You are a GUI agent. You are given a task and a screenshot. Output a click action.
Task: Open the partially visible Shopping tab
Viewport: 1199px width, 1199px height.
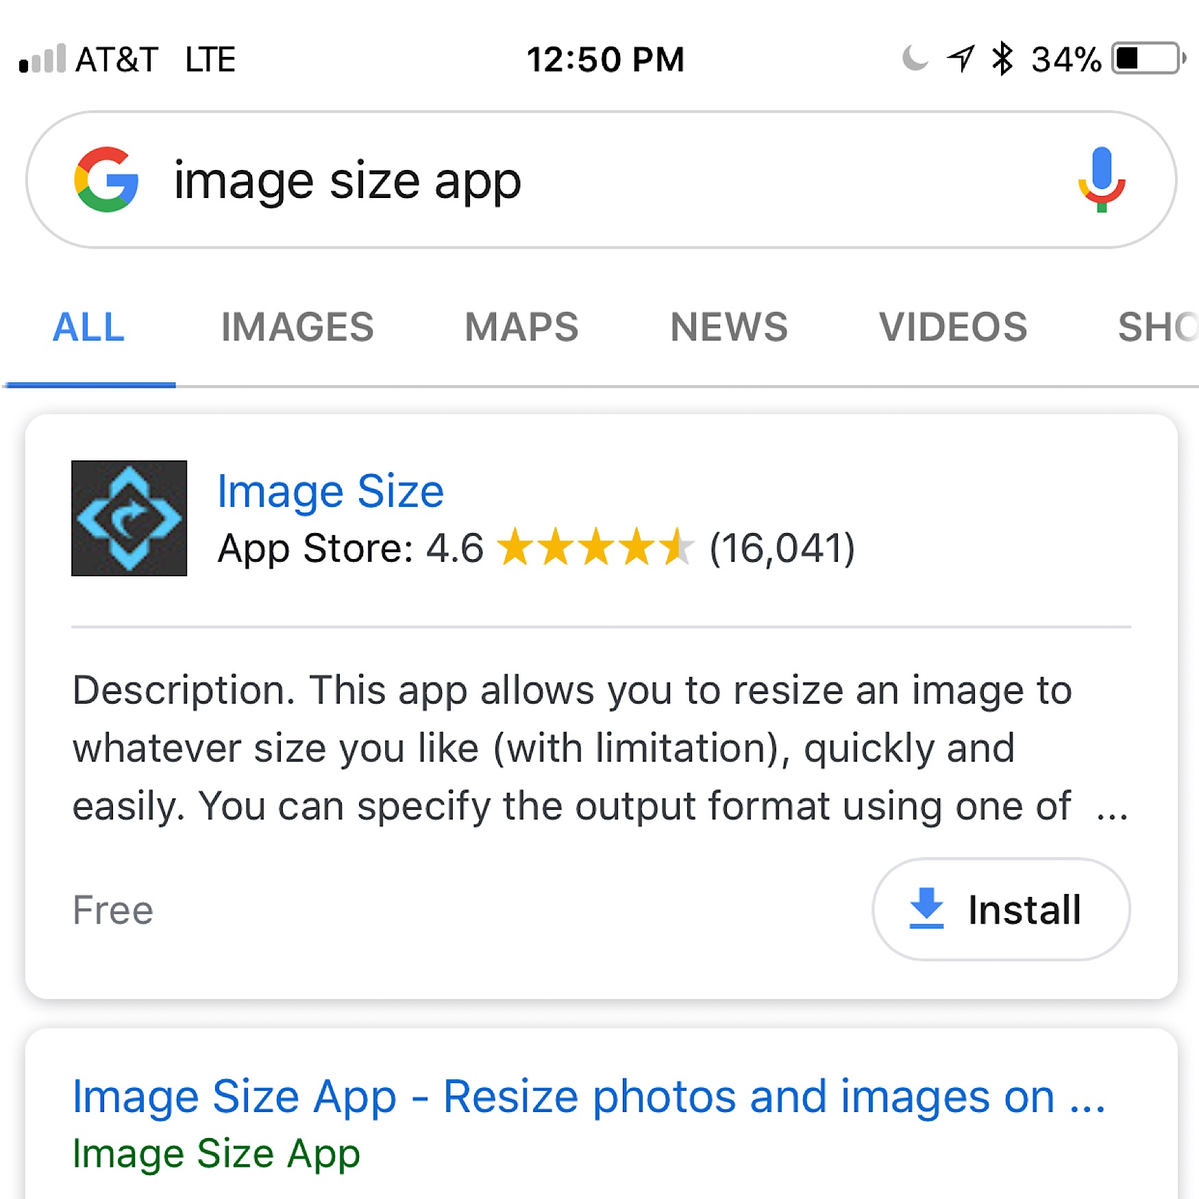[1158, 327]
